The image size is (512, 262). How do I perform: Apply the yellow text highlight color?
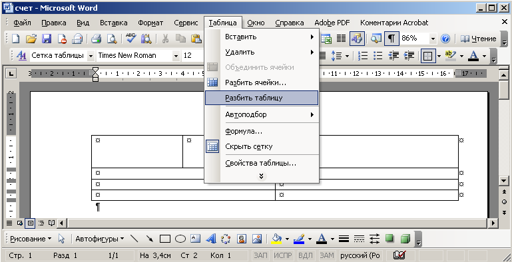pyautogui.click(x=451, y=55)
